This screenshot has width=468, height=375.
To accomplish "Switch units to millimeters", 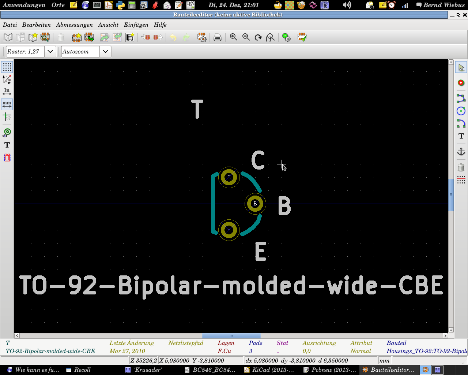I will pyautogui.click(x=7, y=104).
